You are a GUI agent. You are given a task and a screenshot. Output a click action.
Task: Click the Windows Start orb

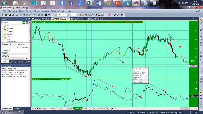(4, 3)
